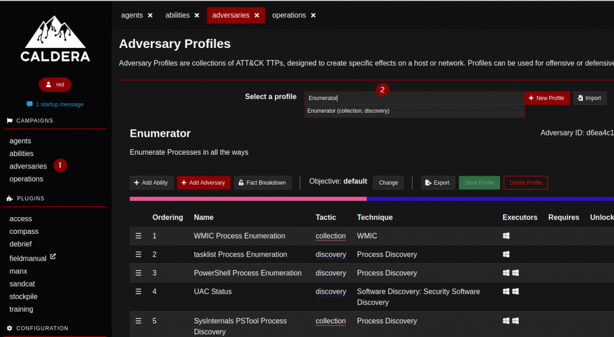Click the drag handle for PowerShell Process Enumeration

(x=139, y=273)
